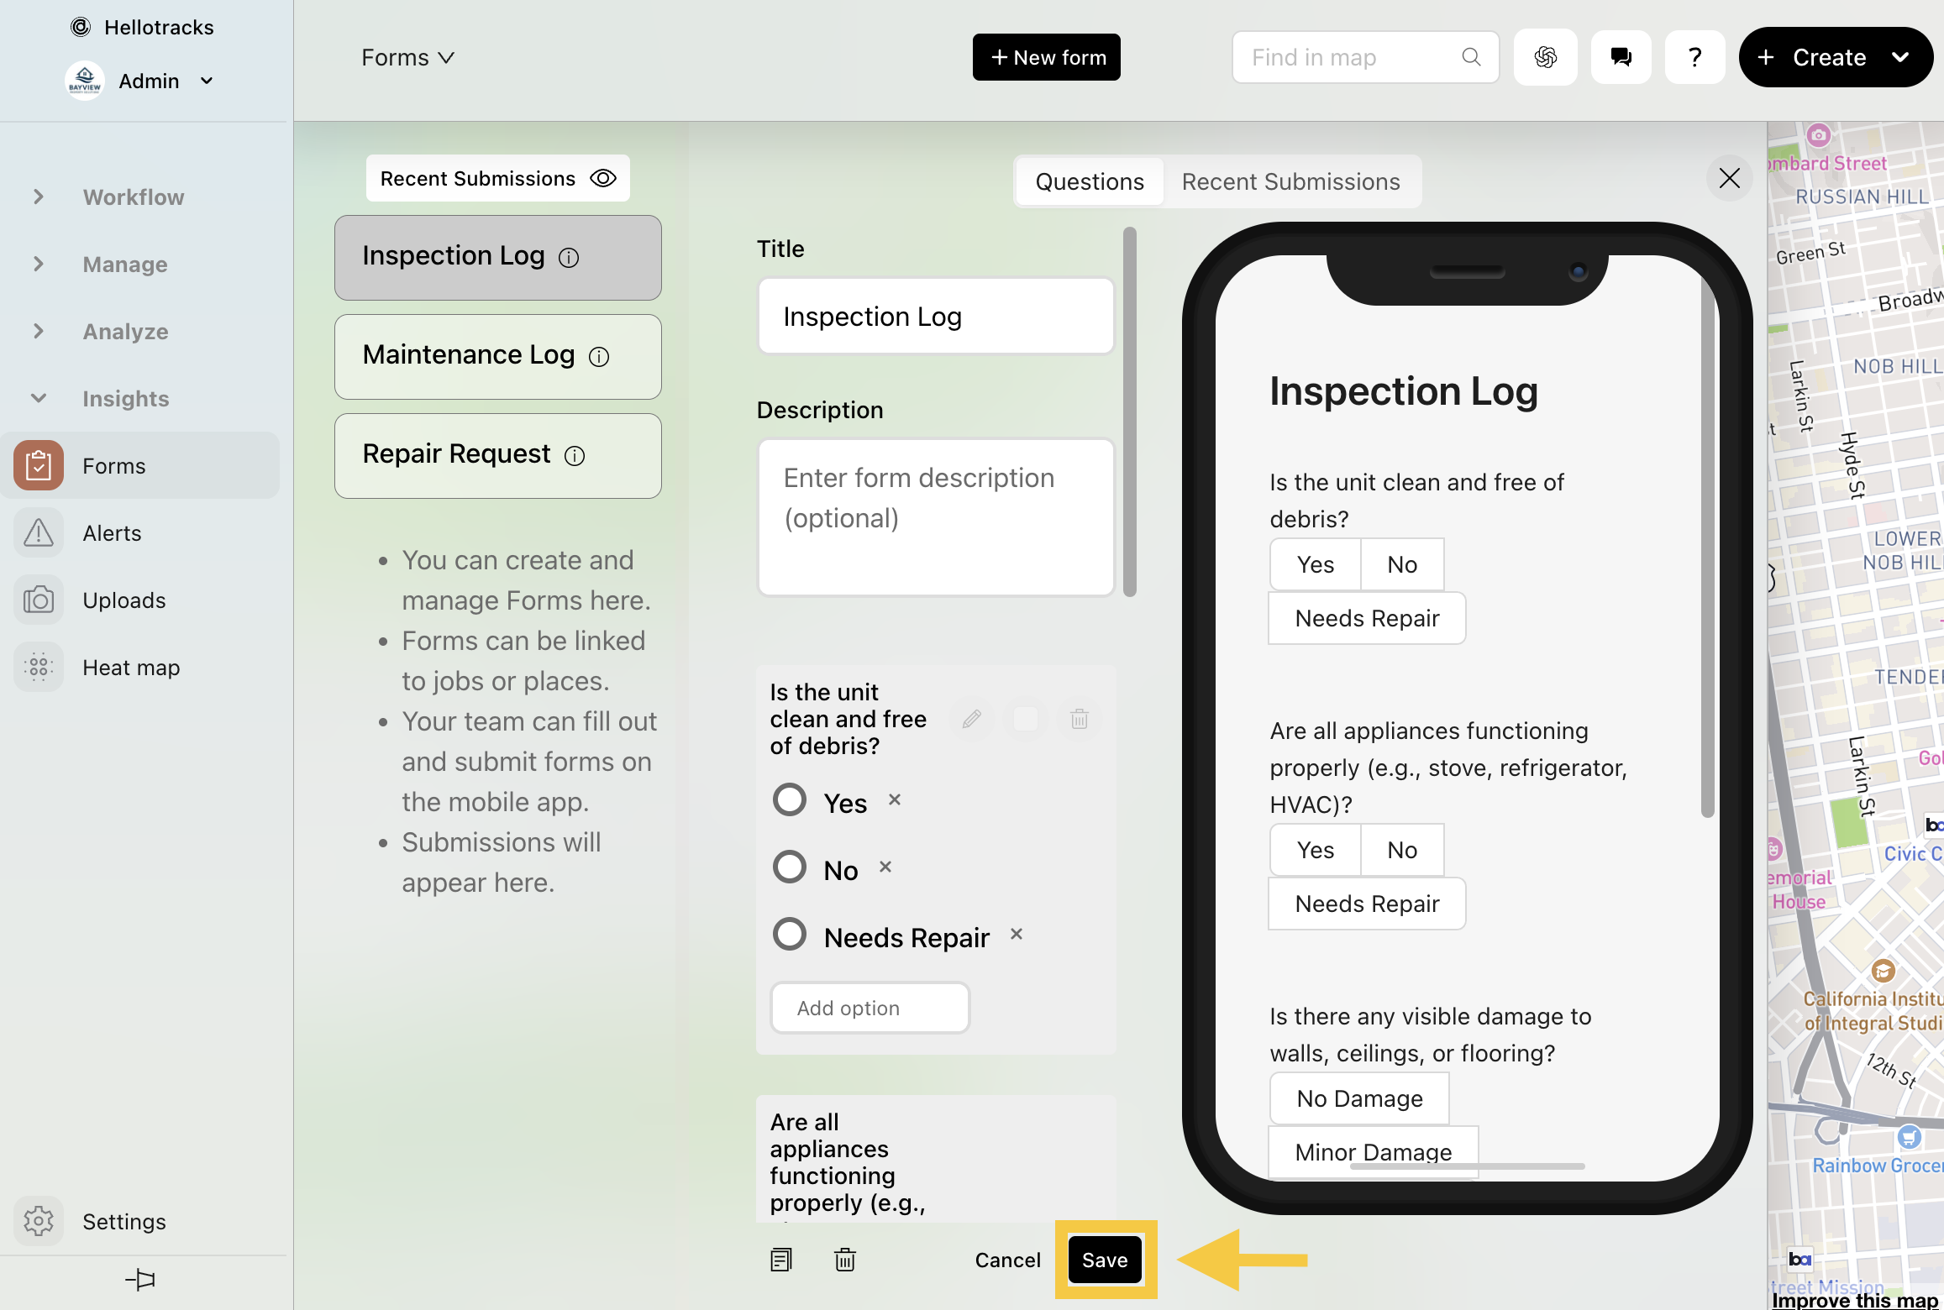The image size is (1944, 1310).
Task: Open the Forms dropdown in header
Action: point(407,57)
